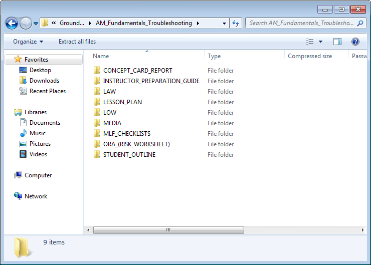
Task: Select the MLF_CHECKLISTS name text
Action: (127, 134)
